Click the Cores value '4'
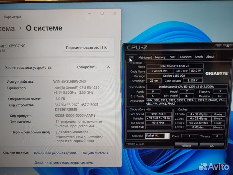Image resolution: width=233 pixels, height=175 pixels. [190, 136]
